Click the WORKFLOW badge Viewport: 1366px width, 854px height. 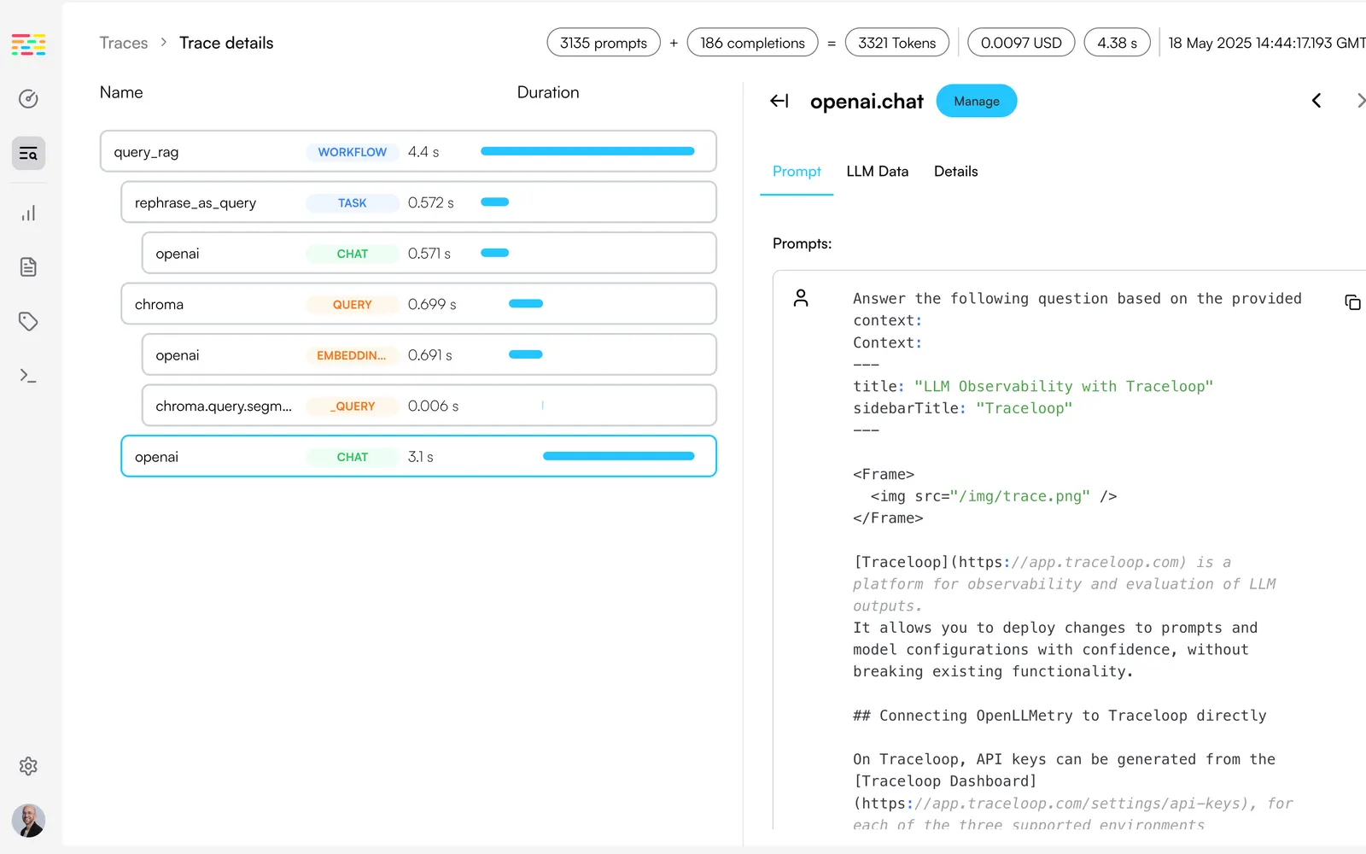(352, 152)
